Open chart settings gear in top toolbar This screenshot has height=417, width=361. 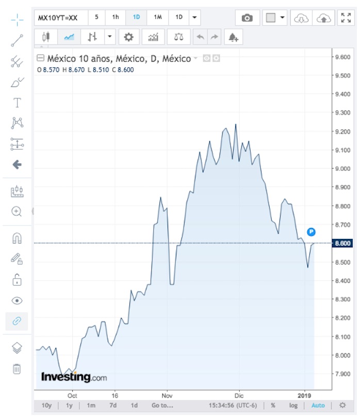point(128,37)
